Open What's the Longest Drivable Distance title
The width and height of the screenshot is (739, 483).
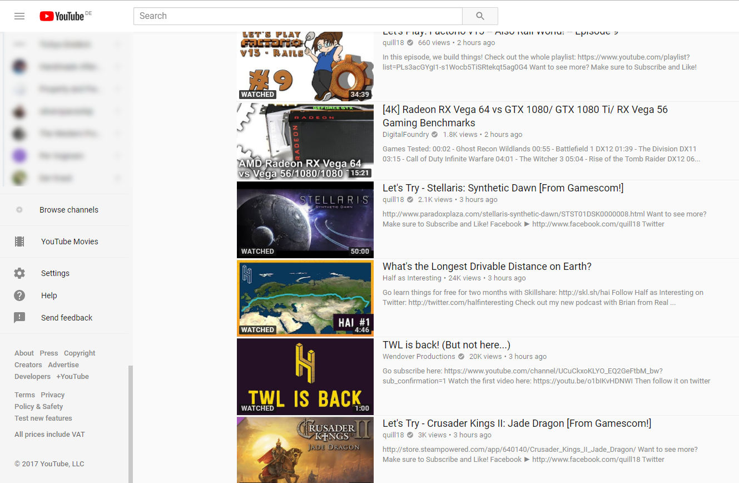[x=487, y=267]
